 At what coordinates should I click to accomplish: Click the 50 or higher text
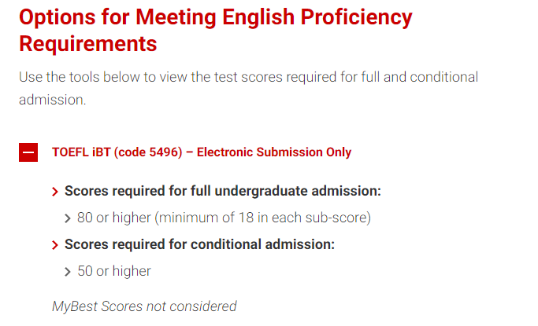click(x=114, y=271)
